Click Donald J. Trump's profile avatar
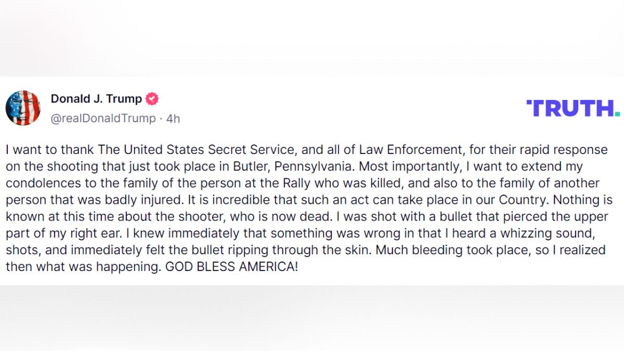The width and height of the screenshot is (624, 351). point(23,108)
